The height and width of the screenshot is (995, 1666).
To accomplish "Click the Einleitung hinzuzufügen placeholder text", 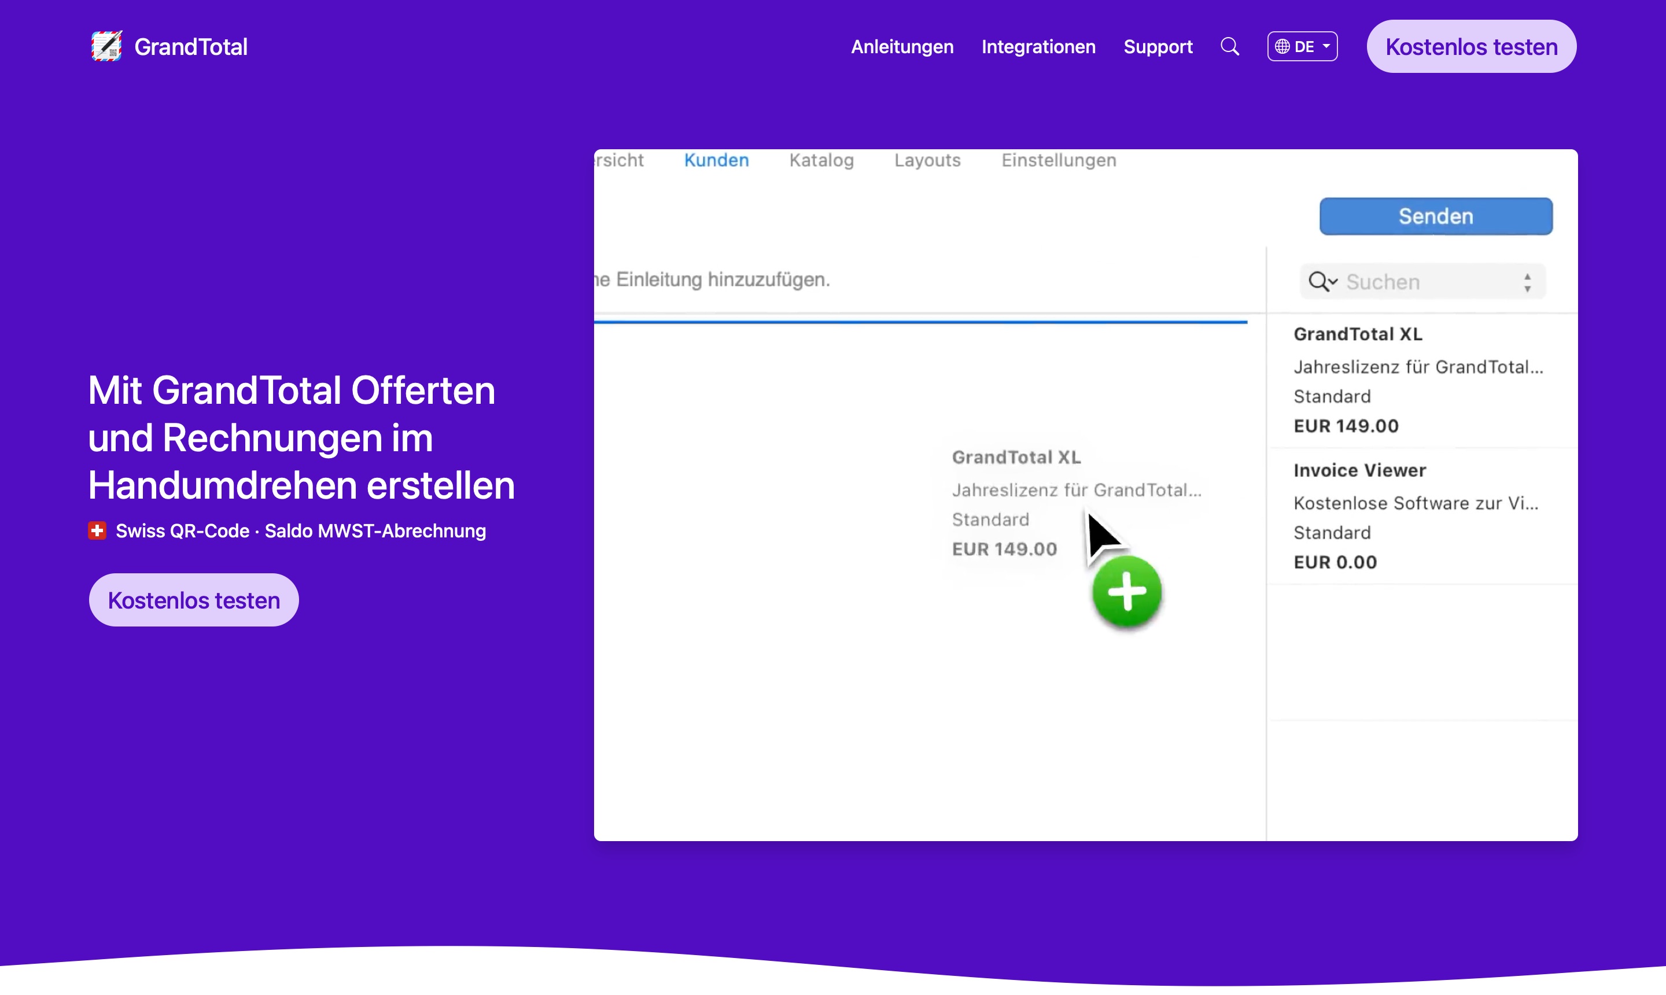I will (712, 279).
